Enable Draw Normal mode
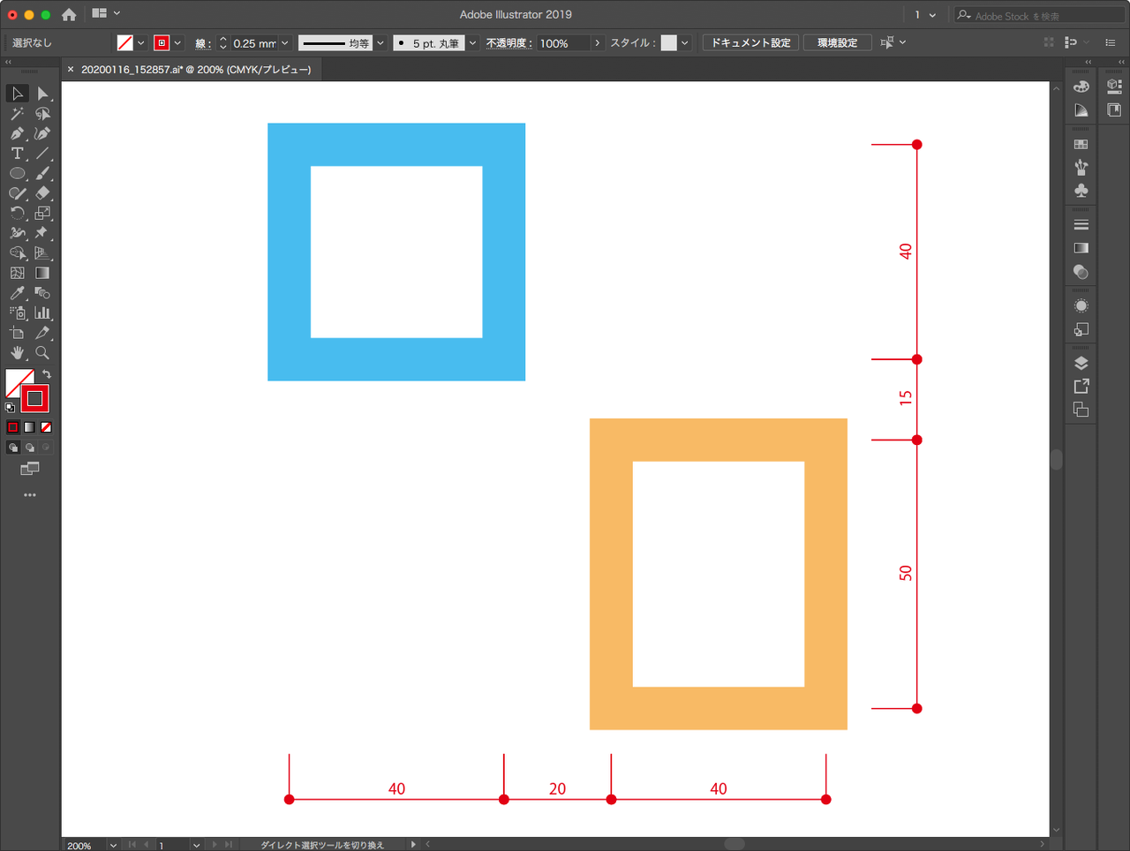The height and width of the screenshot is (851, 1130). [12, 448]
